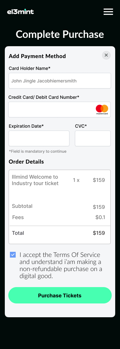Click the mandatory field note
The image size is (120, 349).
coord(38,151)
